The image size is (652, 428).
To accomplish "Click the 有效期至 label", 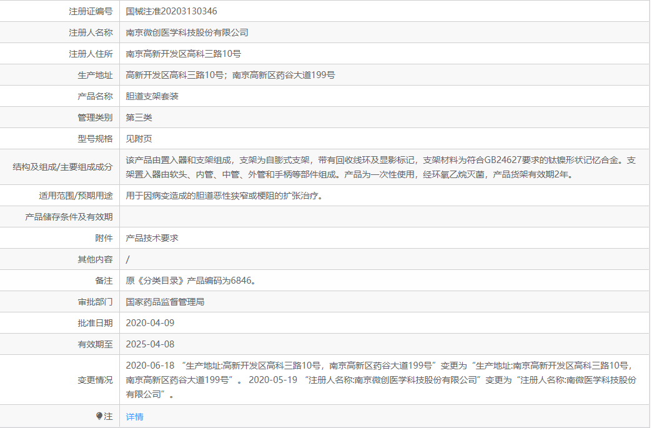I will pos(95,344).
